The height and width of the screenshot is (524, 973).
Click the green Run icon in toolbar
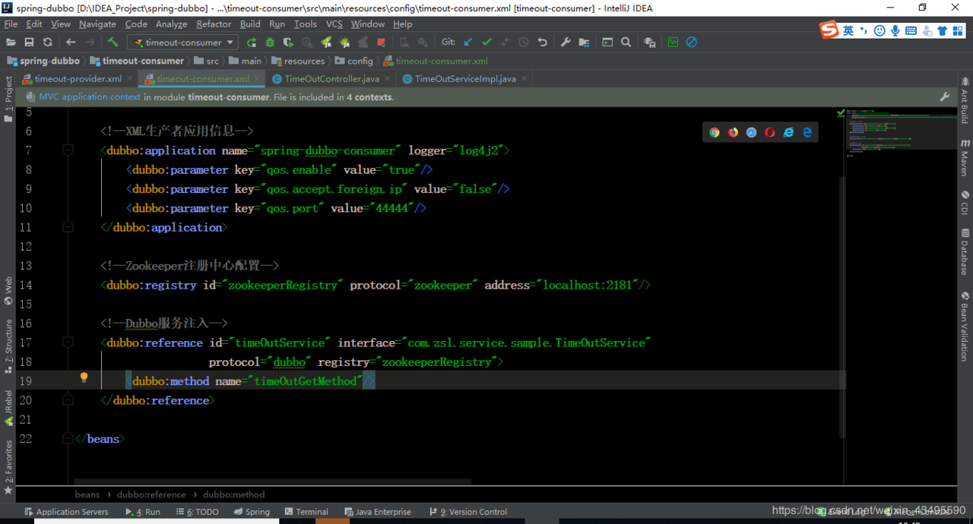coord(252,43)
